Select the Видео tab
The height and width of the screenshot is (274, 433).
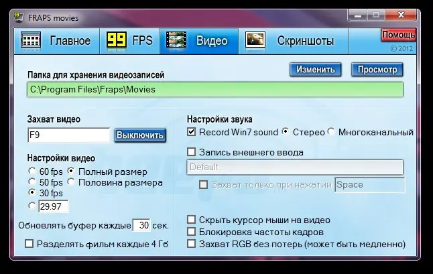199,41
